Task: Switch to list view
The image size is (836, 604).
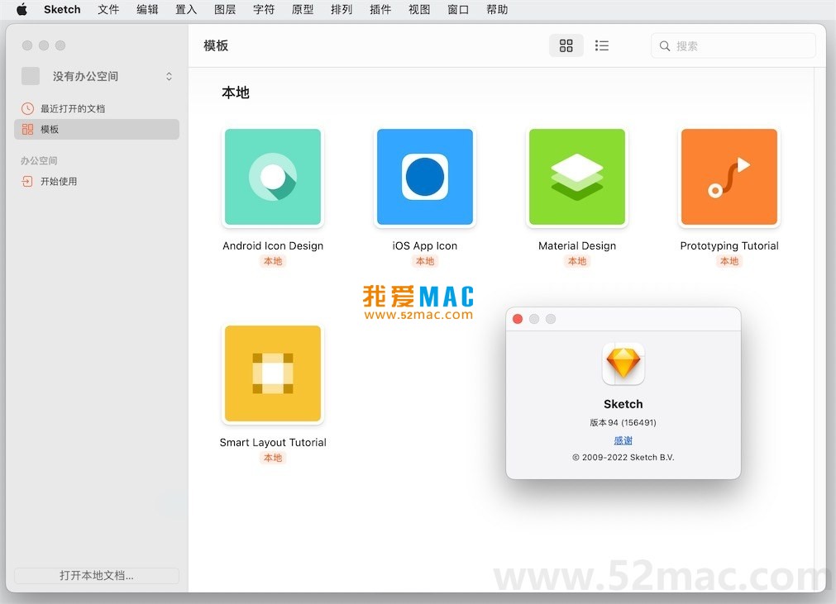Action: click(x=602, y=45)
